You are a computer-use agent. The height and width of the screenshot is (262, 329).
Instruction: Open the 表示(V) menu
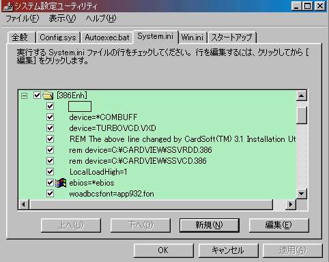coord(62,18)
